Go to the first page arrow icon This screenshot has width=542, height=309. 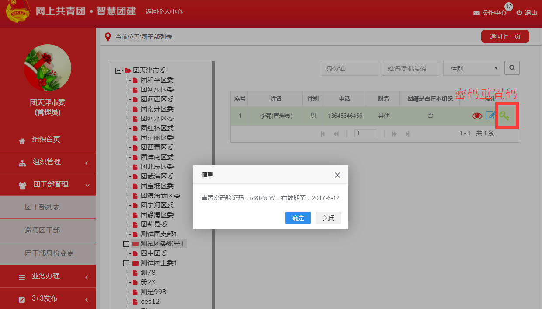[x=323, y=134]
